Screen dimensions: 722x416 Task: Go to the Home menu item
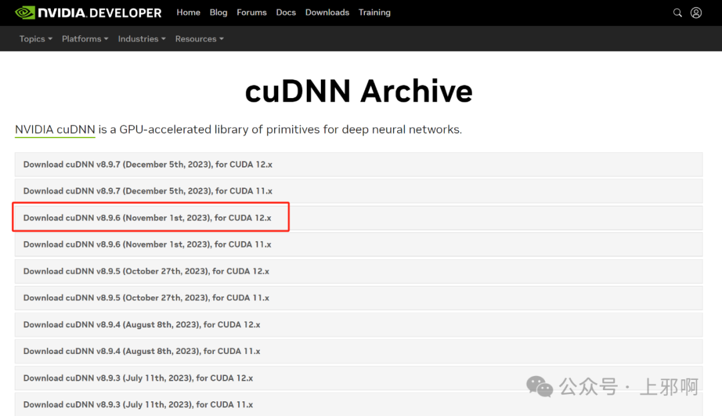189,13
